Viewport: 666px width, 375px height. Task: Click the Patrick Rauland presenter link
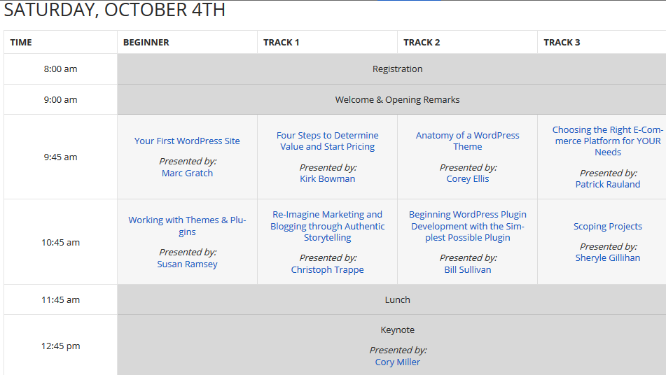pyautogui.click(x=607, y=184)
